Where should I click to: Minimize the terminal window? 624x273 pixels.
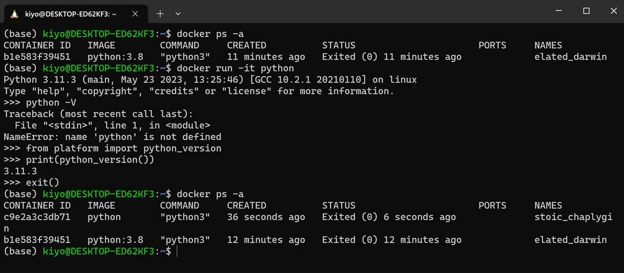[557, 10]
